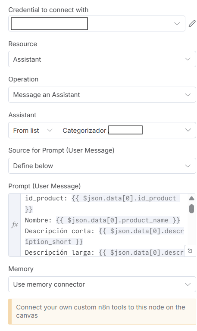Image resolution: width=197 pixels, height=331 pixels.
Task: Open the expanded editor icon in the prompt corner
Action: [190, 251]
